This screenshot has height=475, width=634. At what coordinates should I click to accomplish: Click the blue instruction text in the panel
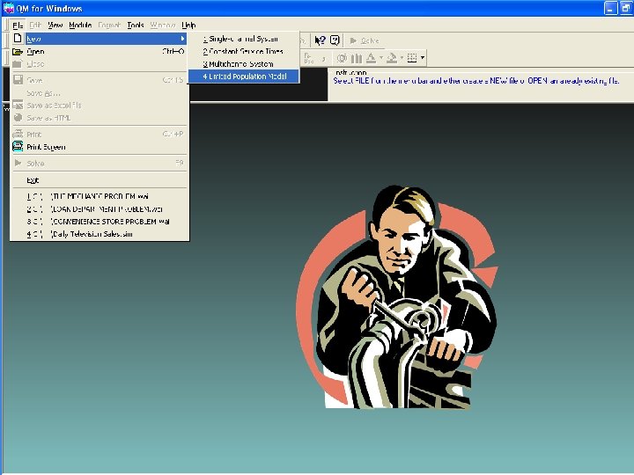point(475,81)
